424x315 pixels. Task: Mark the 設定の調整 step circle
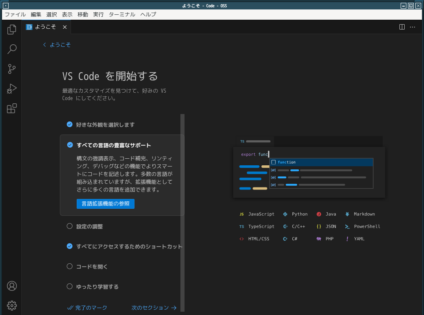[x=69, y=226]
